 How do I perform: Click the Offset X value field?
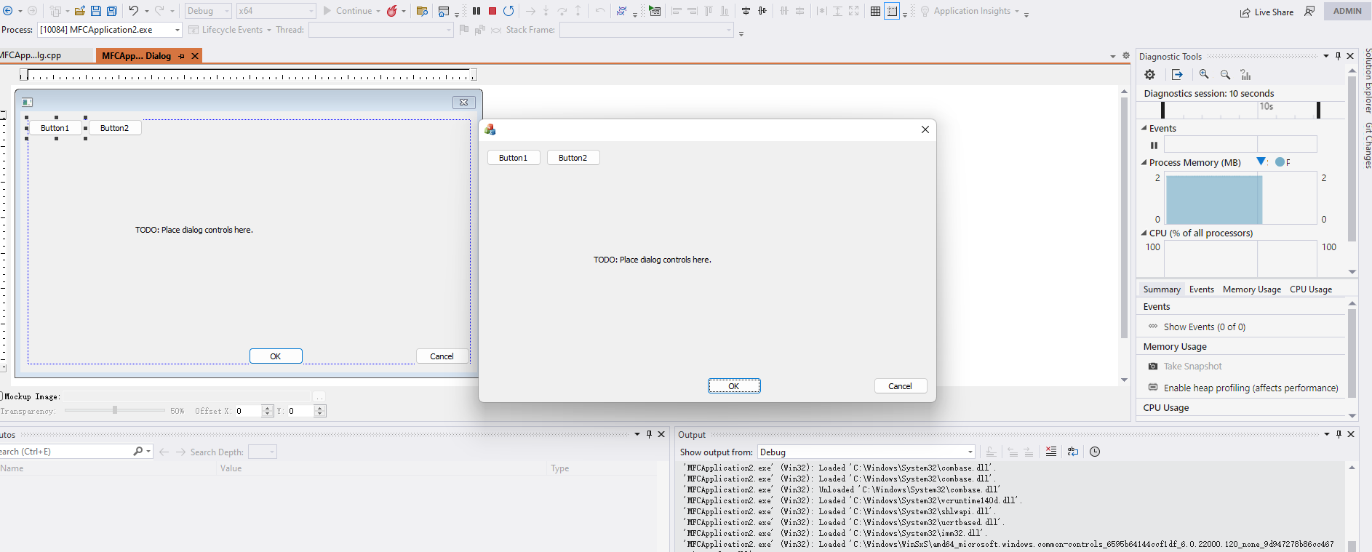247,411
